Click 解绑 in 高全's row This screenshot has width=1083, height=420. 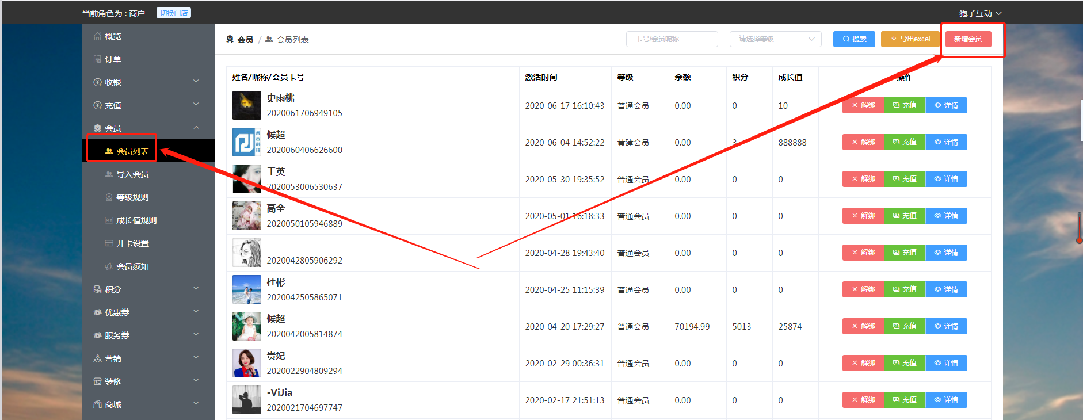click(863, 216)
